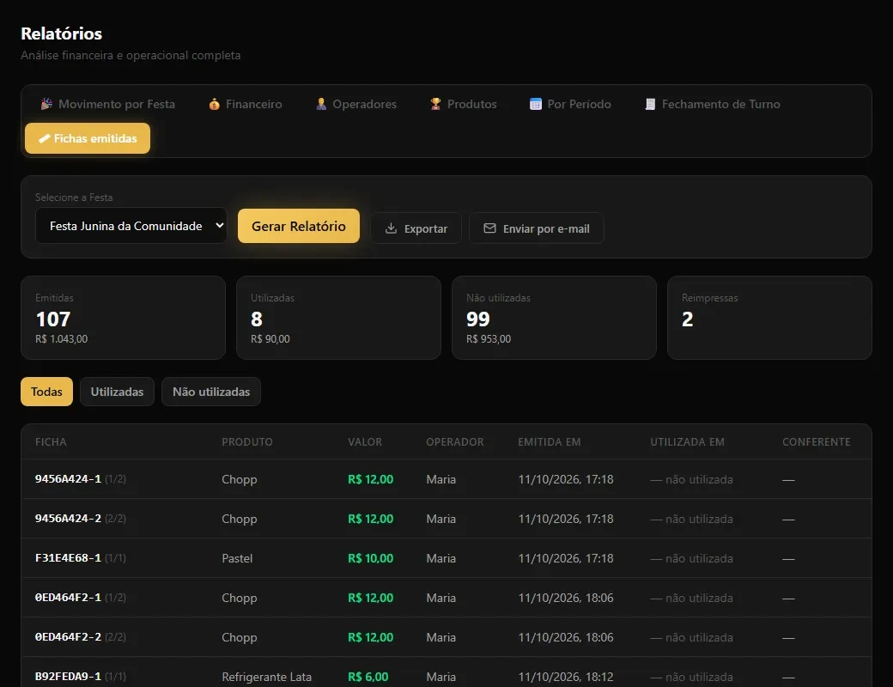Click the CONFERENTE column header
Image resolution: width=893 pixels, height=687 pixels.
click(x=816, y=442)
